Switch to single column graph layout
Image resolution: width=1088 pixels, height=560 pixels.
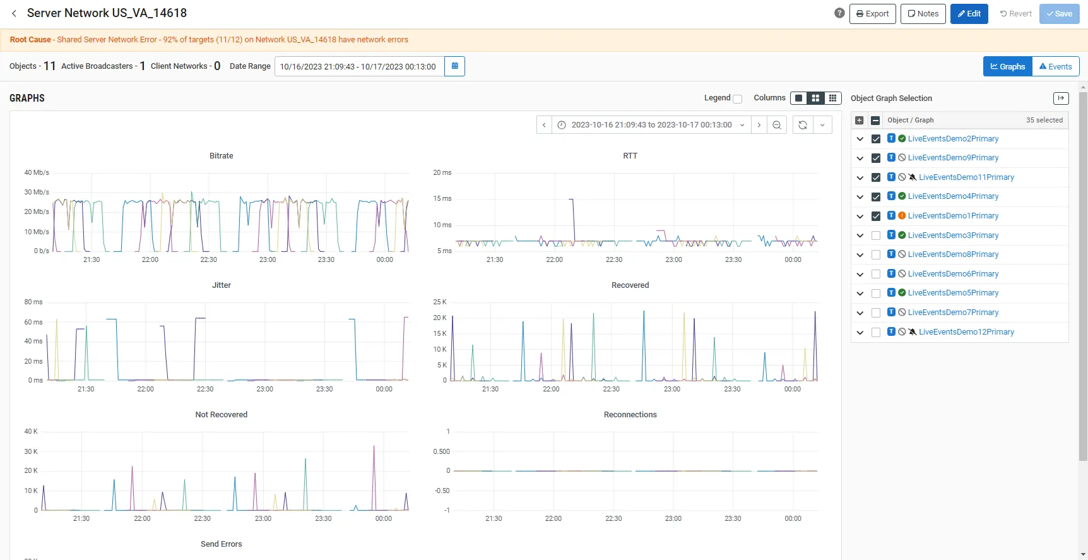[x=799, y=98]
